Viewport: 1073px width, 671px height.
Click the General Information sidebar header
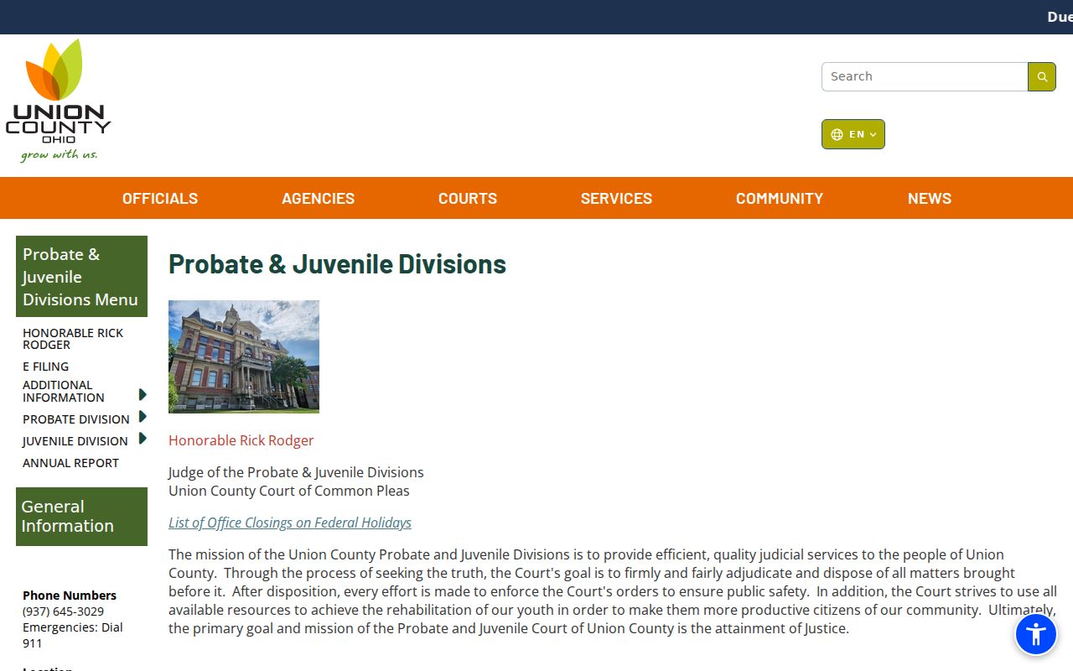[81, 517]
